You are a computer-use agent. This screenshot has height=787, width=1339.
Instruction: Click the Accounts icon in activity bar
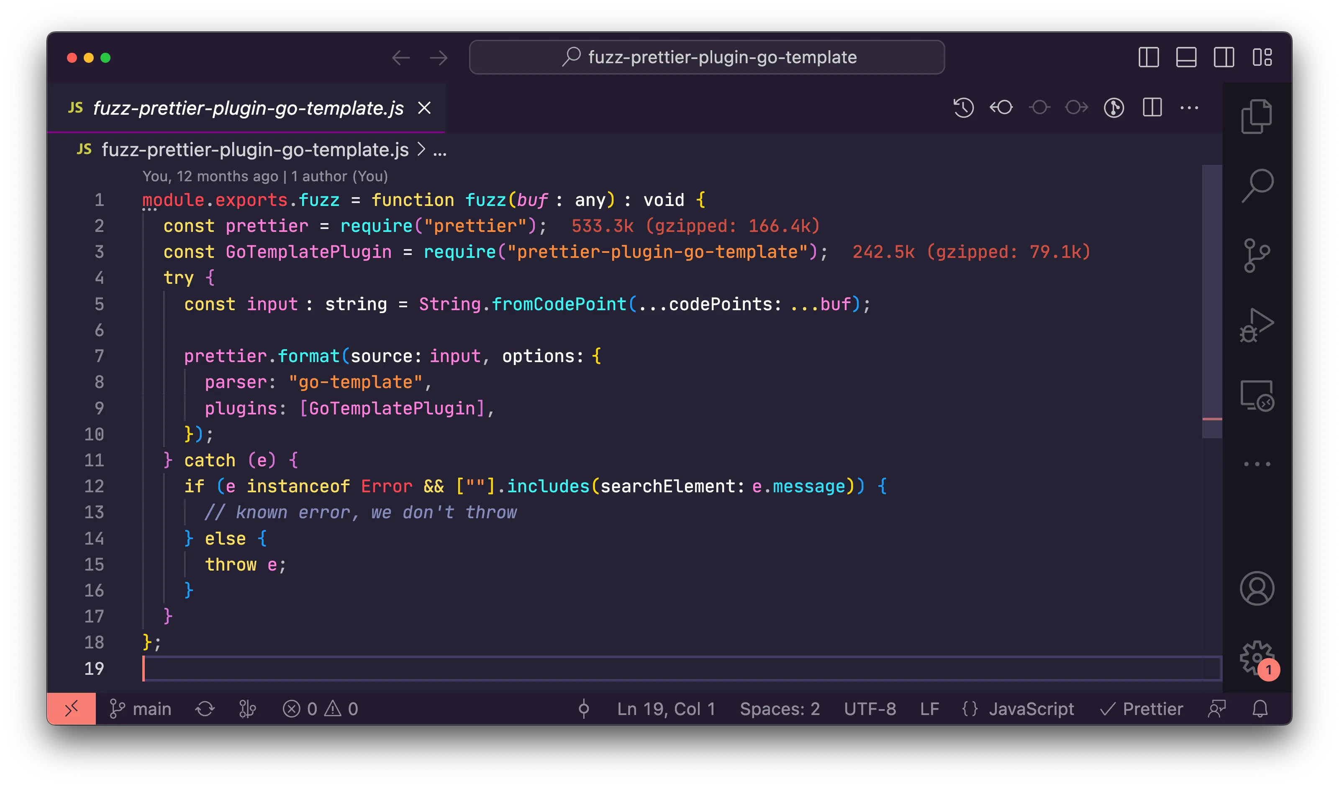[x=1256, y=588]
